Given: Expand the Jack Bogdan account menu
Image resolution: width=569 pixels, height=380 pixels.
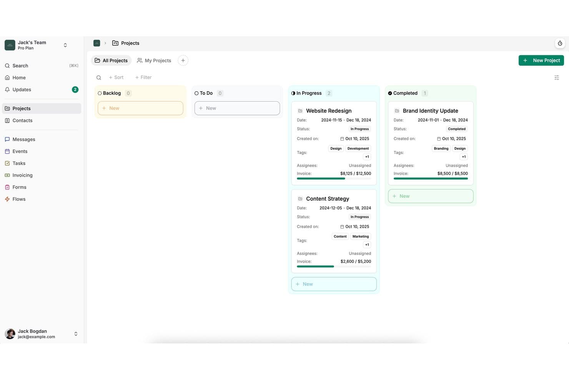Looking at the screenshot, I should [76, 334].
